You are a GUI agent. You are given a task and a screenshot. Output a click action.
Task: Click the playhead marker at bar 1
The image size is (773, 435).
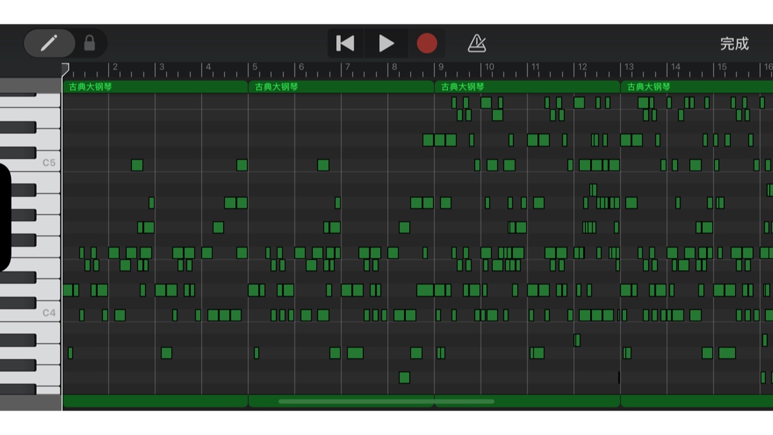point(65,68)
